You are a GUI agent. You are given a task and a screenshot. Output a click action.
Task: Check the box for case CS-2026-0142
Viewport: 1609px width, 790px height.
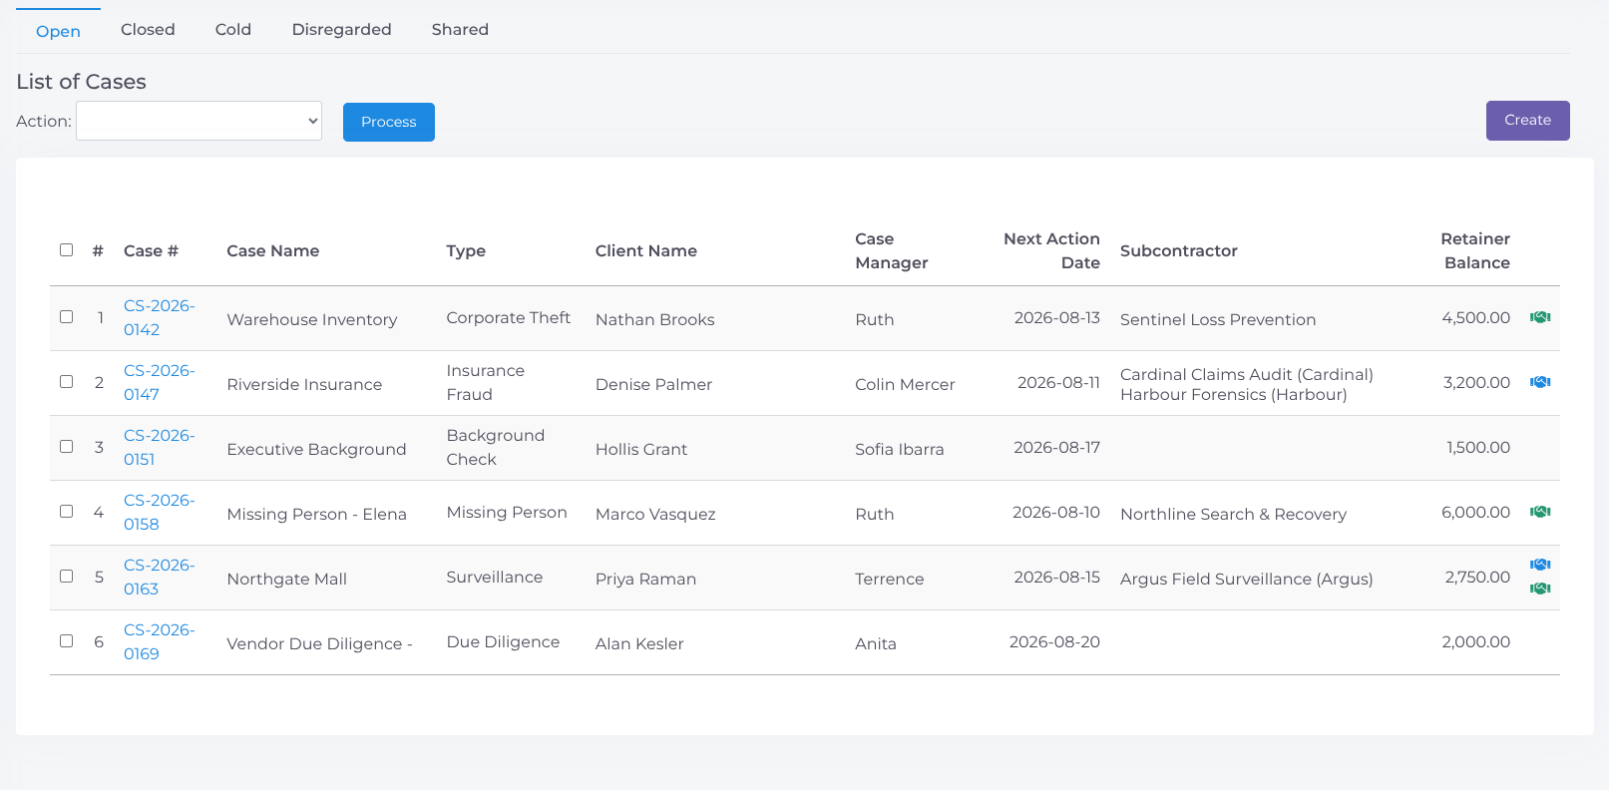[x=67, y=317]
